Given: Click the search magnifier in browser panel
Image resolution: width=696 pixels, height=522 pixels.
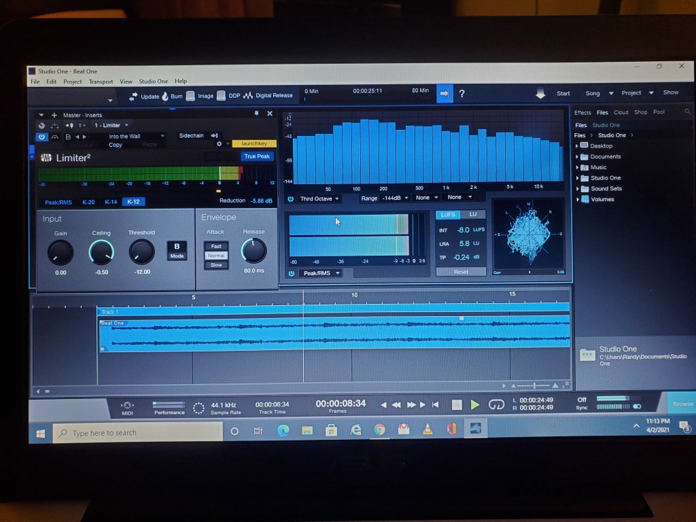Looking at the screenshot, I should coord(687,112).
